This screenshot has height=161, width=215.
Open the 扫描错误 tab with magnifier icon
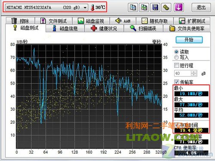pos(143,28)
